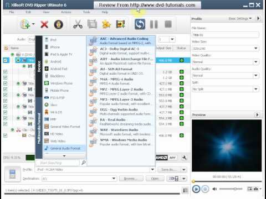
Task: Open the Actions menu
Action: 66,12
